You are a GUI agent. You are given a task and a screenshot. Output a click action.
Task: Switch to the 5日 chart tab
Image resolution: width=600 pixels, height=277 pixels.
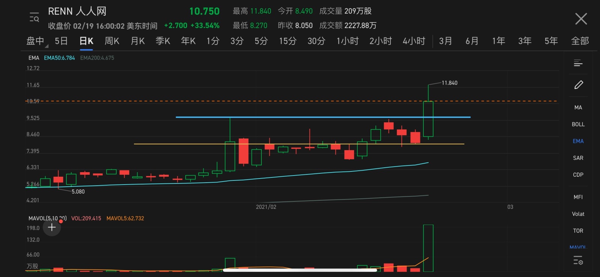(x=61, y=41)
